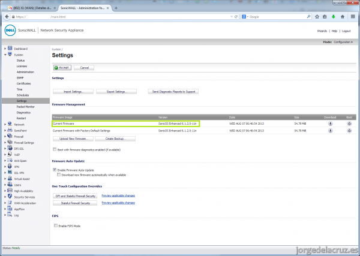Click Upload New Firmware button
This screenshot has width=360, height=256.
[73, 138]
